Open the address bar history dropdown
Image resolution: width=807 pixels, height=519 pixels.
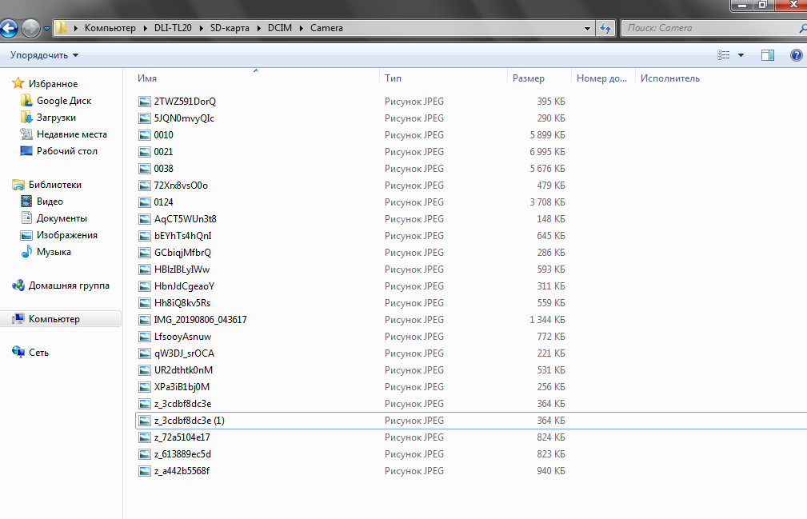[588, 28]
